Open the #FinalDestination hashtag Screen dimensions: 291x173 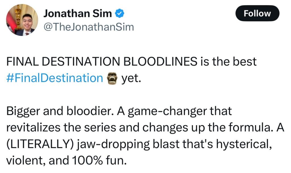point(55,78)
